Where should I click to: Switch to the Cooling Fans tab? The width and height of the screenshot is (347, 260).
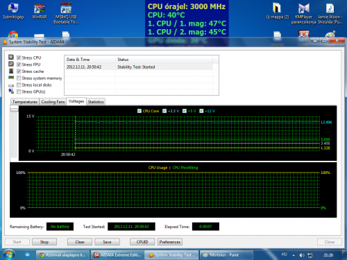pos(53,102)
